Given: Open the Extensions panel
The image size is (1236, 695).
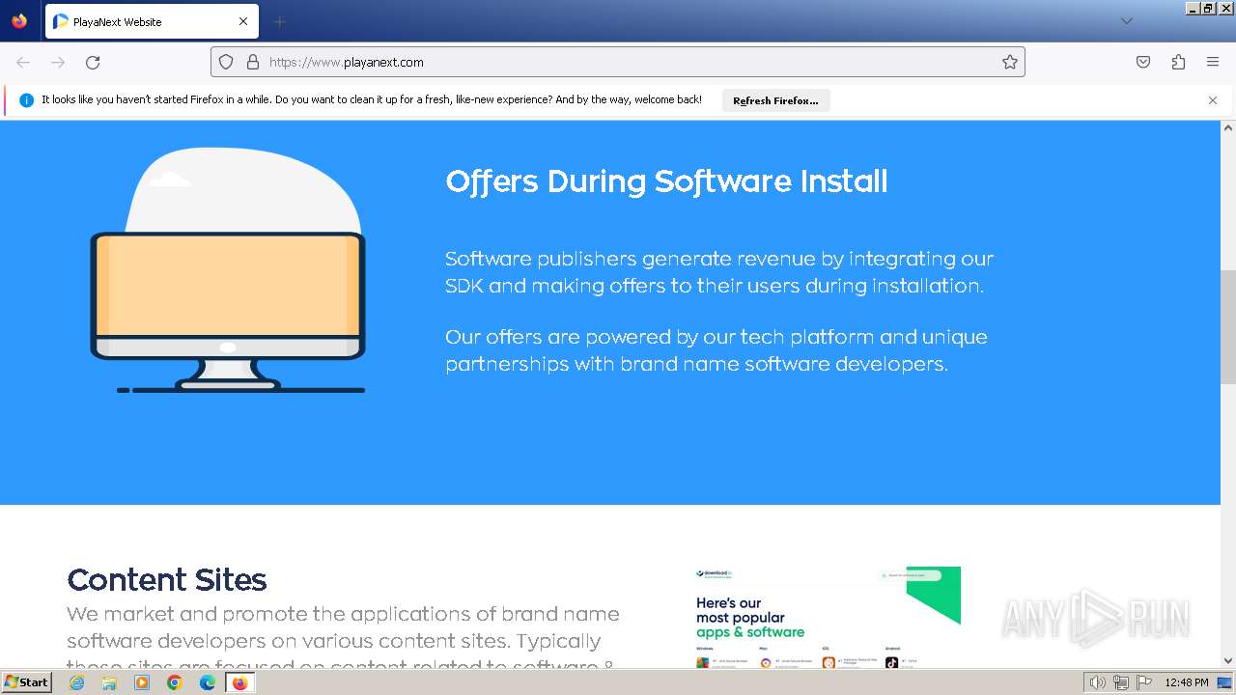Looking at the screenshot, I should [1178, 62].
